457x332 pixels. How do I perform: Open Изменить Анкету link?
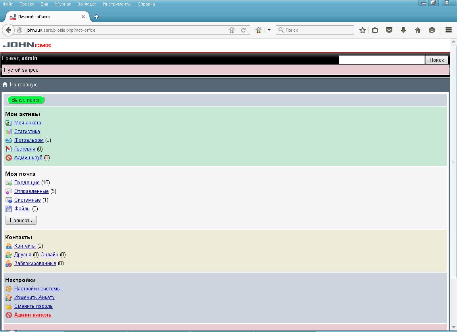click(x=35, y=298)
